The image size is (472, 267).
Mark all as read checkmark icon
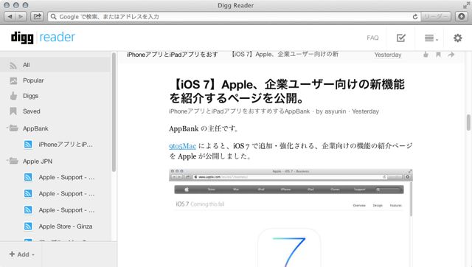pos(401,38)
